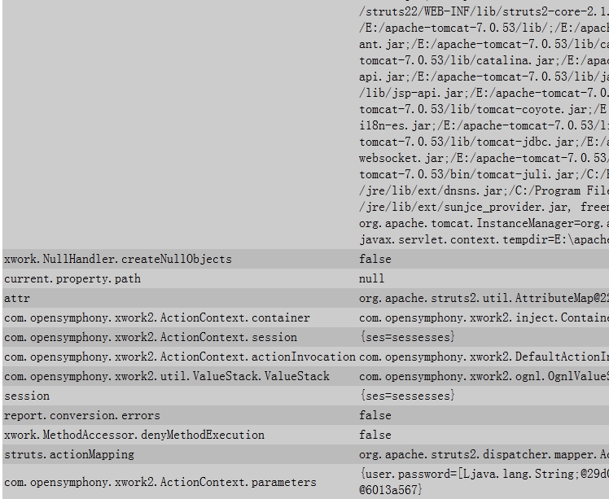The height and width of the screenshot is (499, 609).
Task: Click false value for createNullObjects
Action: click(x=375, y=259)
